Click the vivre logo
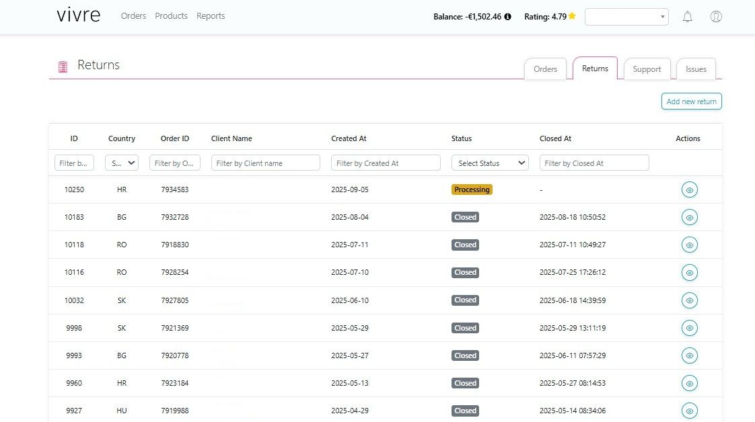755x422 pixels. 78,16
